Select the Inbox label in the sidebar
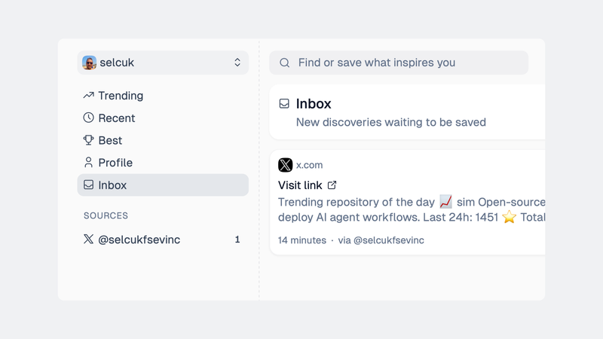Viewport: 603px width, 339px height. click(112, 185)
